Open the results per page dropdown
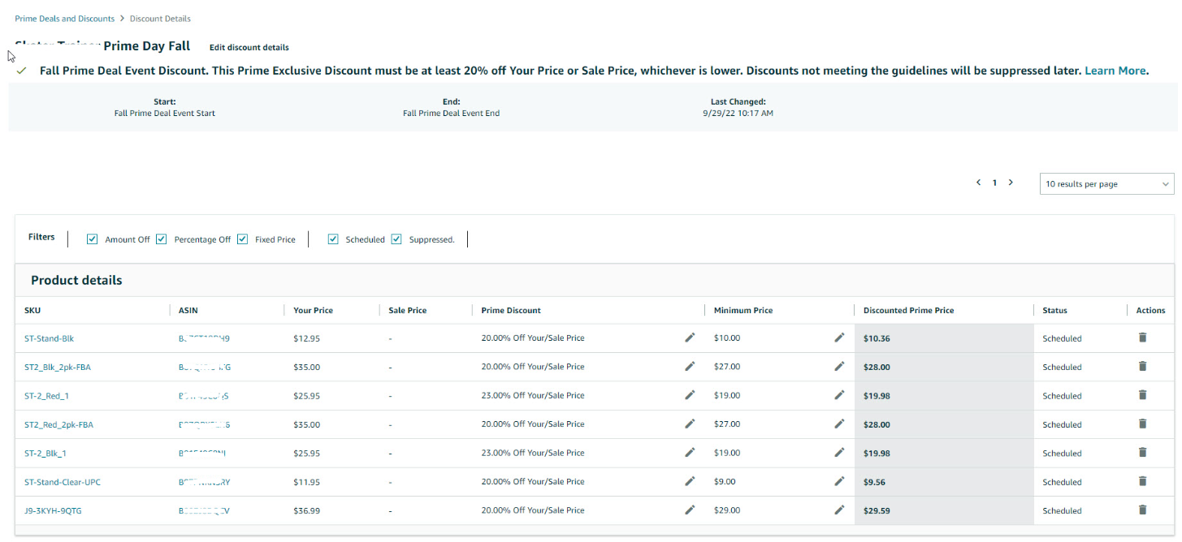 (1106, 184)
